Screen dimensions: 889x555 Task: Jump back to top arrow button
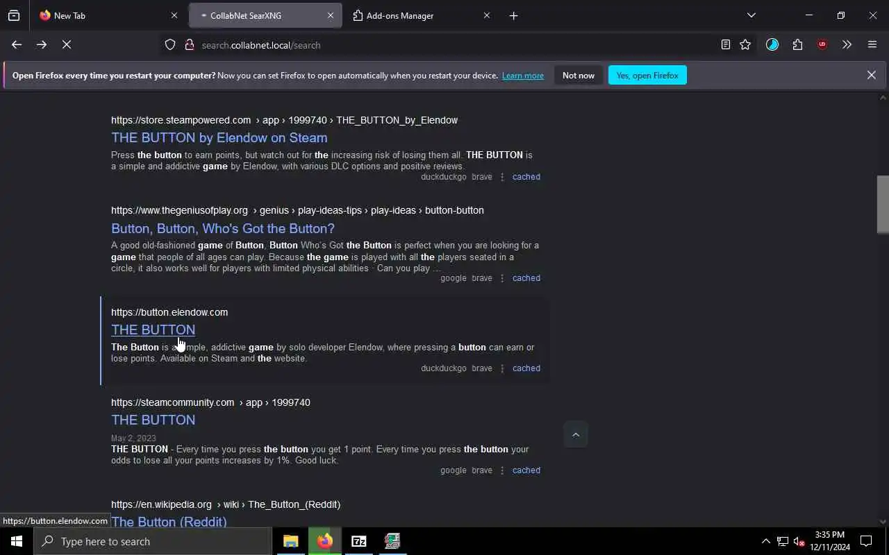(575, 434)
